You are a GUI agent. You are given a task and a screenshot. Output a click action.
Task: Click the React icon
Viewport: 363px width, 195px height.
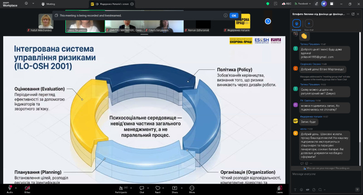pyautogui.click(x=158, y=187)
